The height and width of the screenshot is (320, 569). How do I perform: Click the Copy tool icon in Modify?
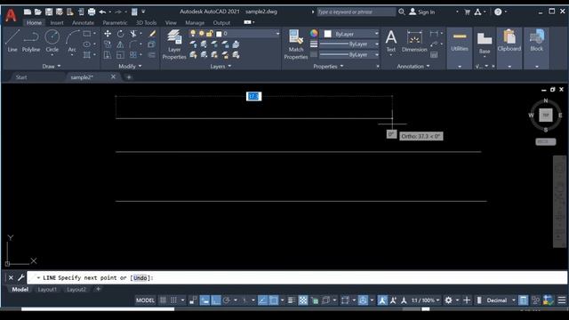pos(108,44)
